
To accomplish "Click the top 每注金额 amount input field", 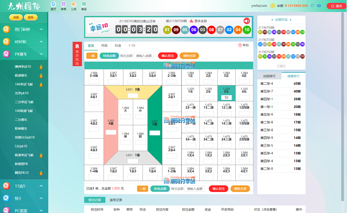I will tap(144, 56).
